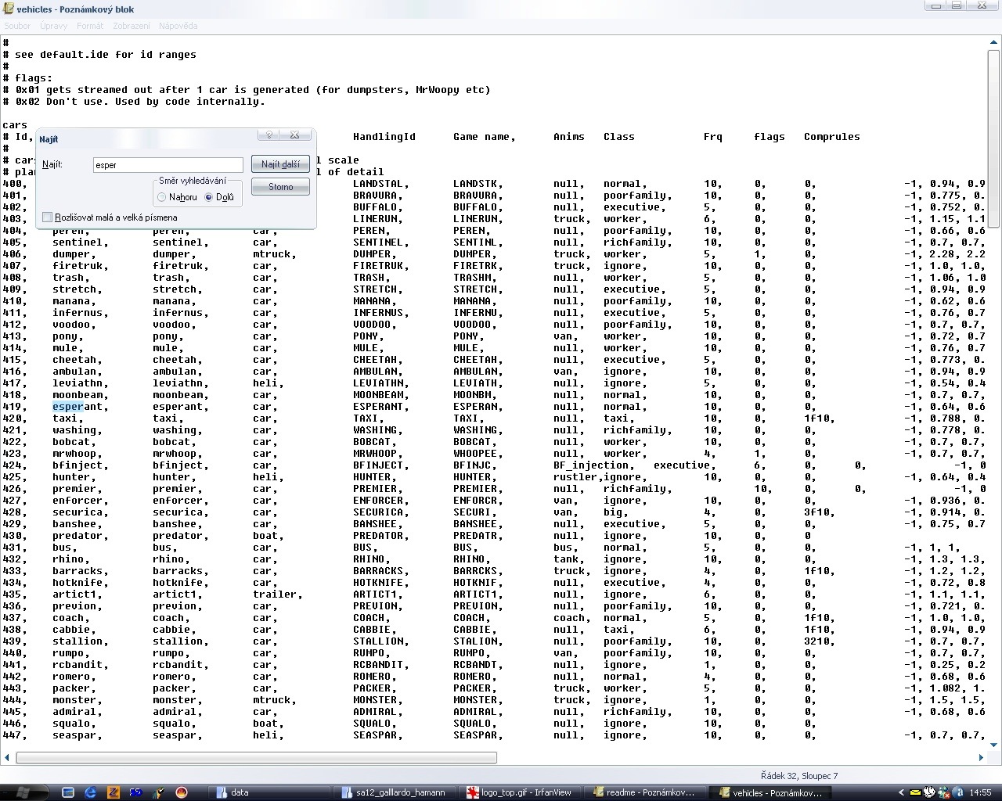Click the horizontal scrollbar thumb
1002x801 pixels.
[256, 757]
